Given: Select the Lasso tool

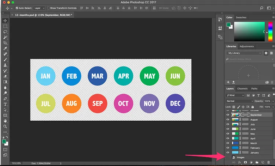Looking at the screenshot, I should pos(5,32).
